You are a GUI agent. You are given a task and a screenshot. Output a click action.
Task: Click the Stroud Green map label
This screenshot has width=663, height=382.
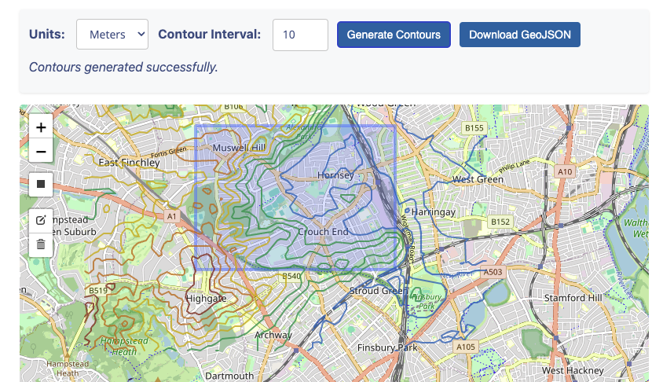(x=379, y=291)
